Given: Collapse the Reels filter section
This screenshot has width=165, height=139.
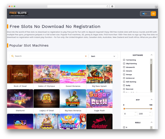Looking at the screenshot, I should (x=151, y=122).
